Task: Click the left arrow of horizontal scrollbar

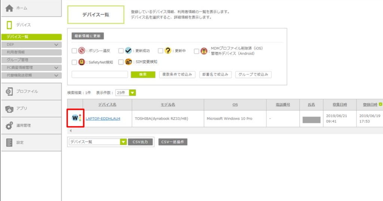Action: click(71, 131)
